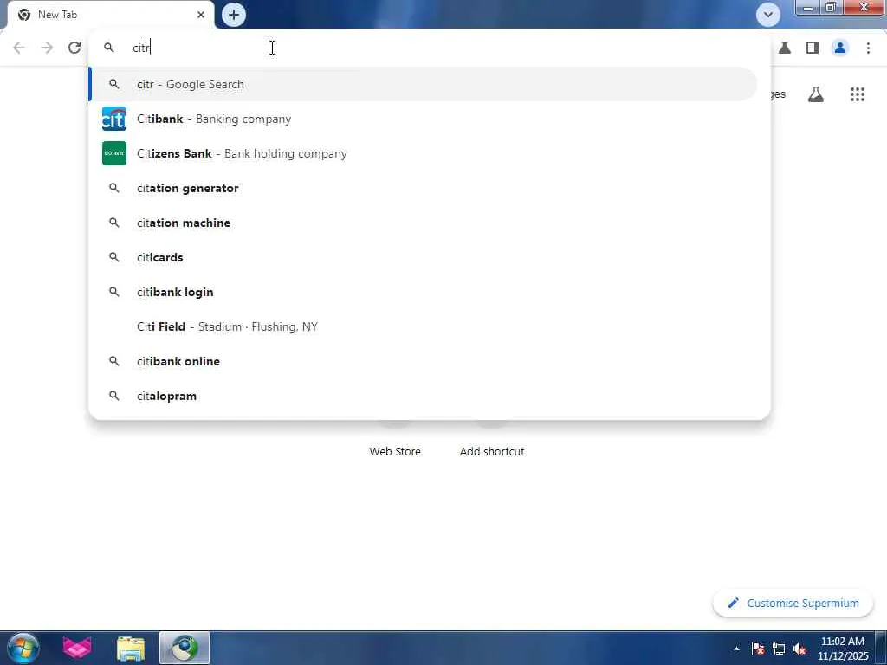
Task: Click the green Citizens Bank logo icon
Action: pyautogui.click(x=113, y=153)
